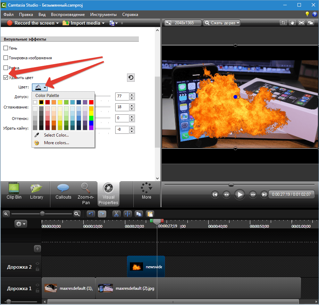Reset Remove Color settings with circular arrow button
The image size is (319, 305).
click(x=131, y=78)
